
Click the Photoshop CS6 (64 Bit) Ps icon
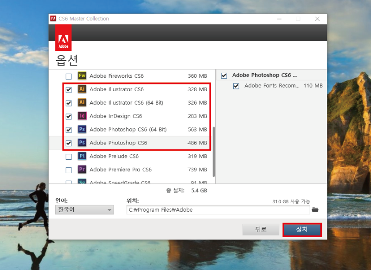pyautogui.click(x=82, y=129)
